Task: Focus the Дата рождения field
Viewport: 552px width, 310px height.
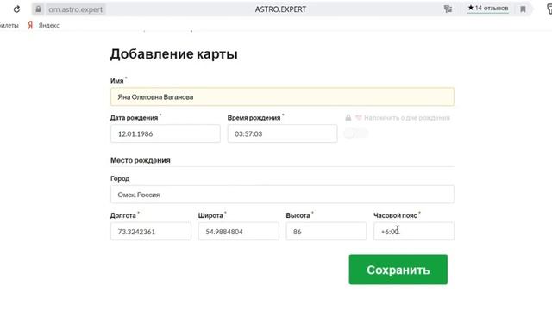Action: click(x=166, y=133)
